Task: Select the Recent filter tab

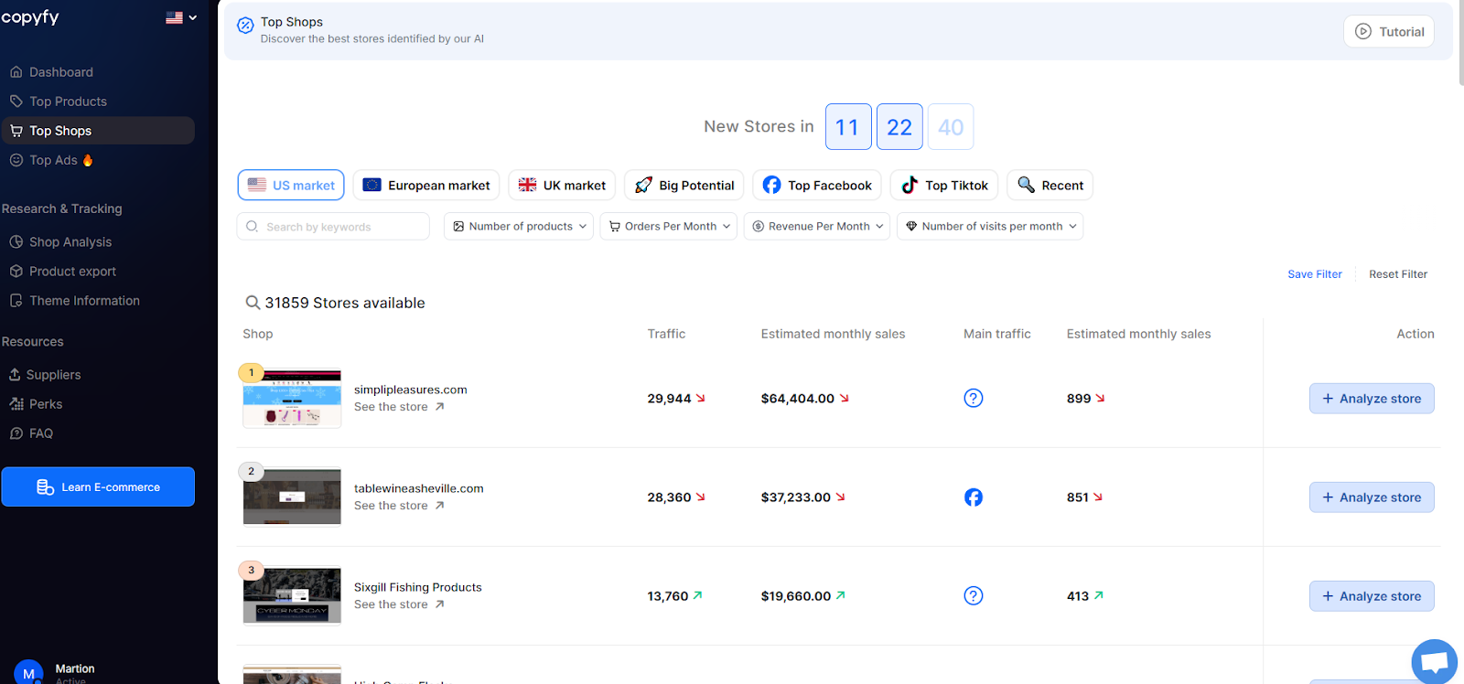Action: (x=1050, y=185)
